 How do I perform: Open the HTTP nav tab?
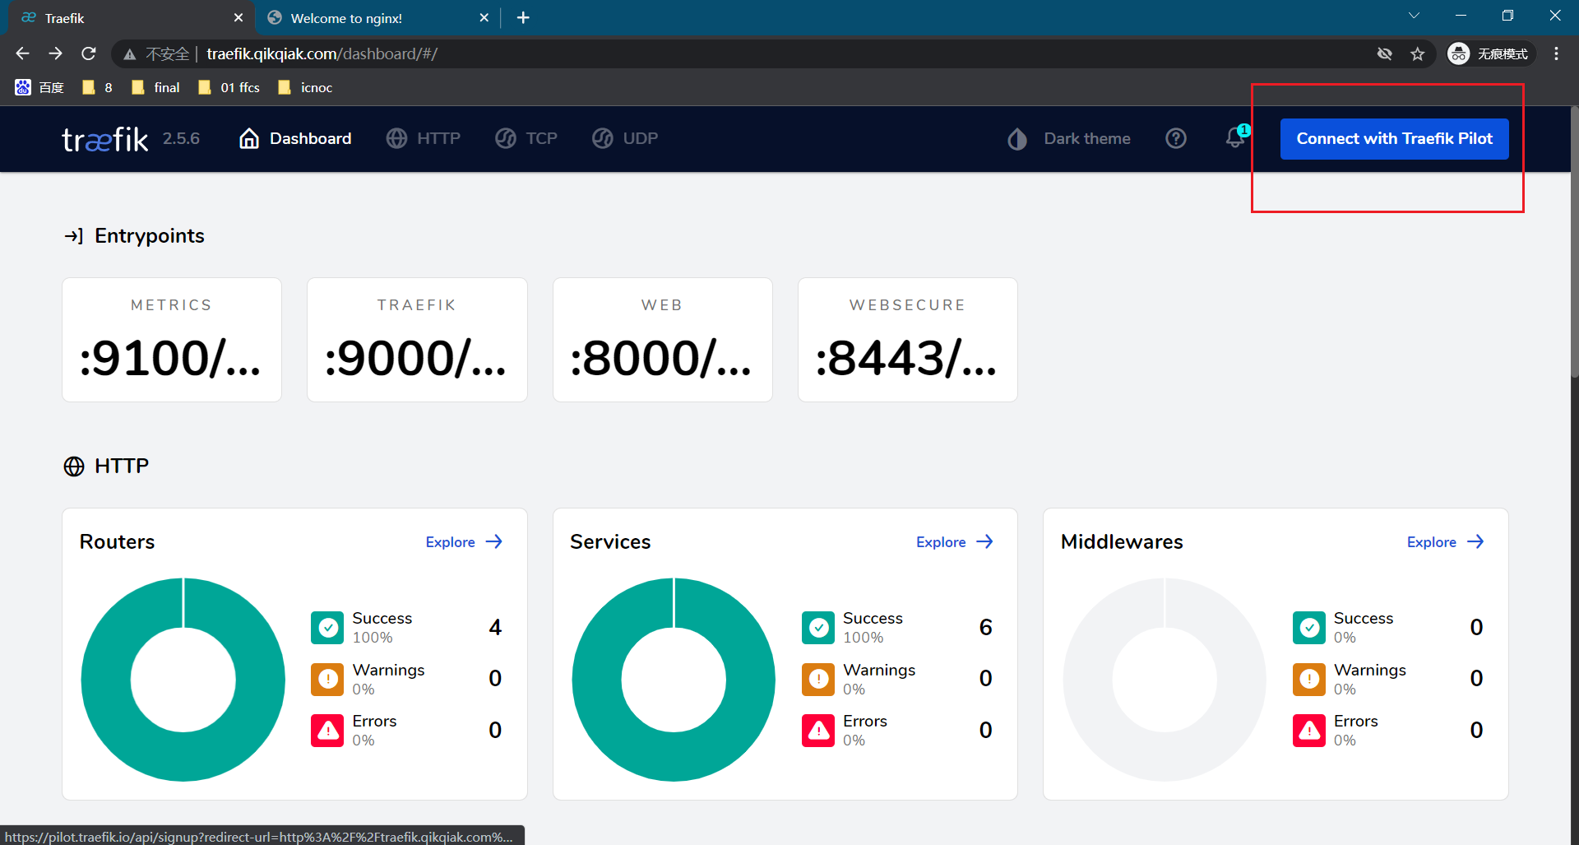424,138
